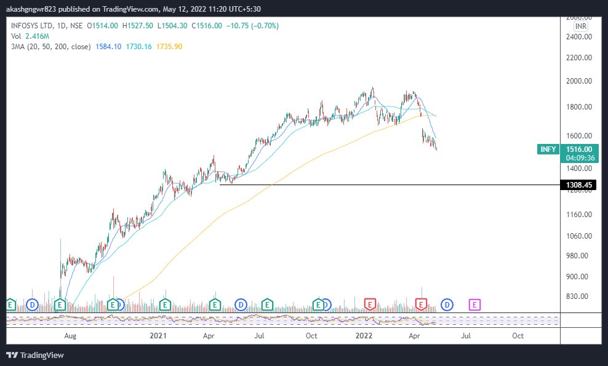608x366 pixels.
Task: Click the 2000.00 price axis label
Action: pos(579,81)
